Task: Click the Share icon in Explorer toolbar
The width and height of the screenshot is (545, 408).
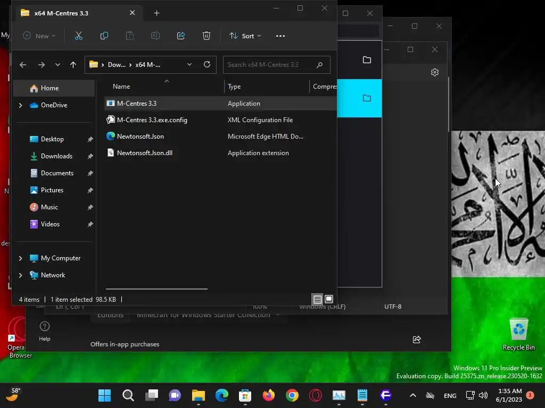Action: tap(181, 36)
